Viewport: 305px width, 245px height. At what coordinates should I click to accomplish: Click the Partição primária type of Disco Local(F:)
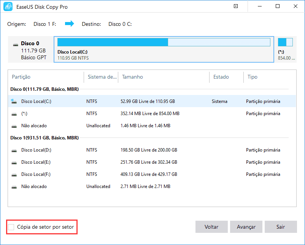click(x=263, y=174)
